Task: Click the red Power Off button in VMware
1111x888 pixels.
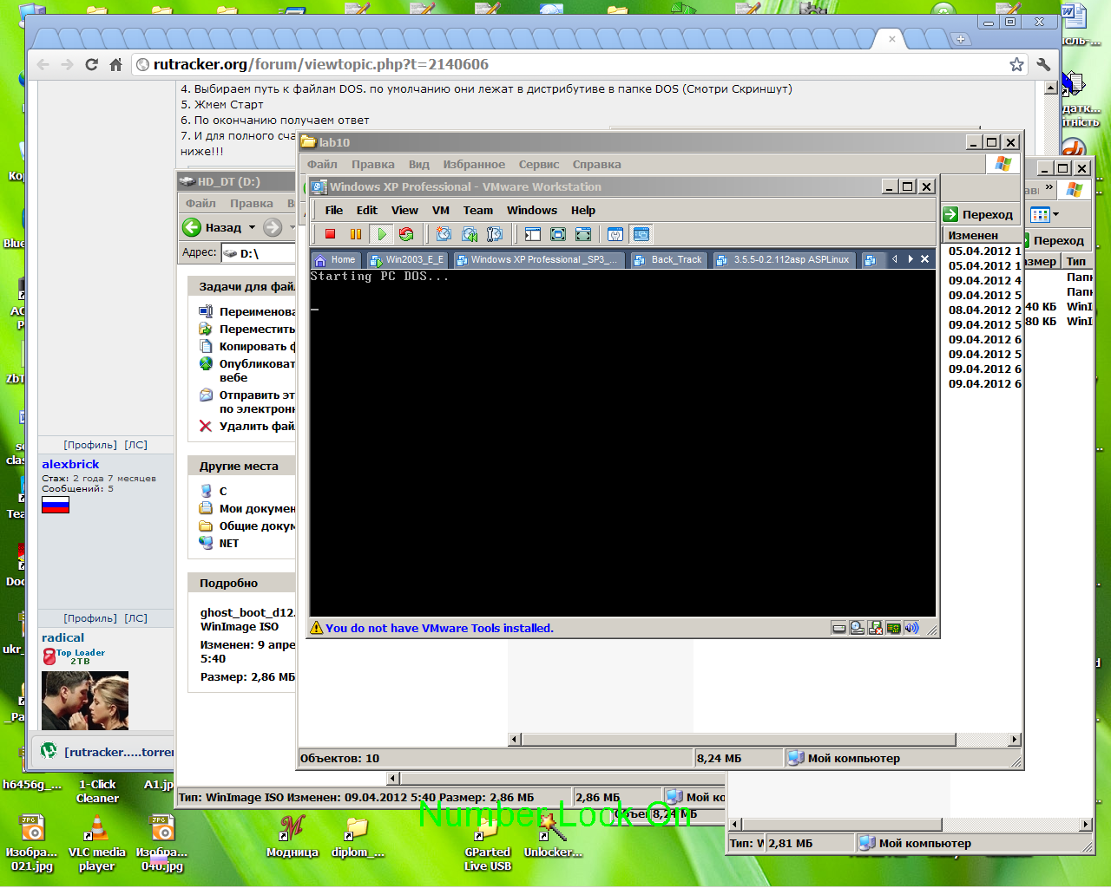Action: [x=330, y=234]
